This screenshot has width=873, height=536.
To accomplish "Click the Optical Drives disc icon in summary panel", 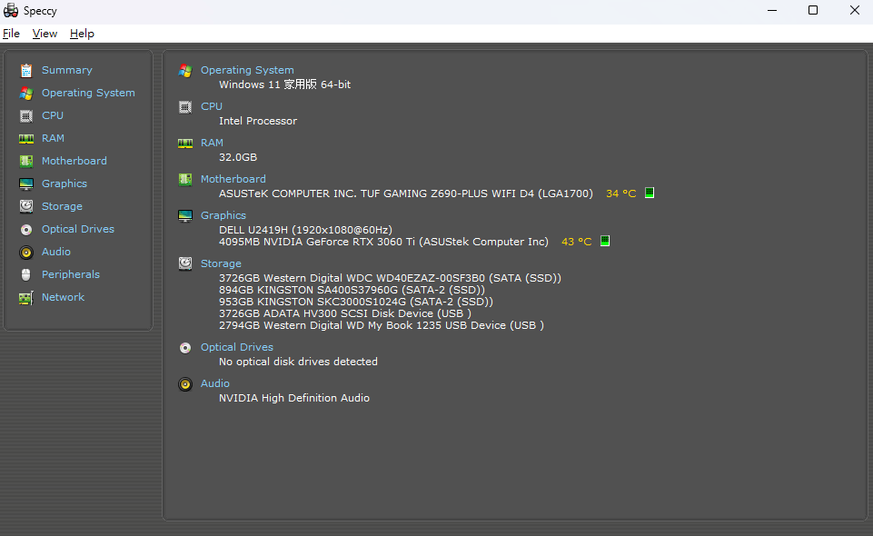I will click(185, 348).
